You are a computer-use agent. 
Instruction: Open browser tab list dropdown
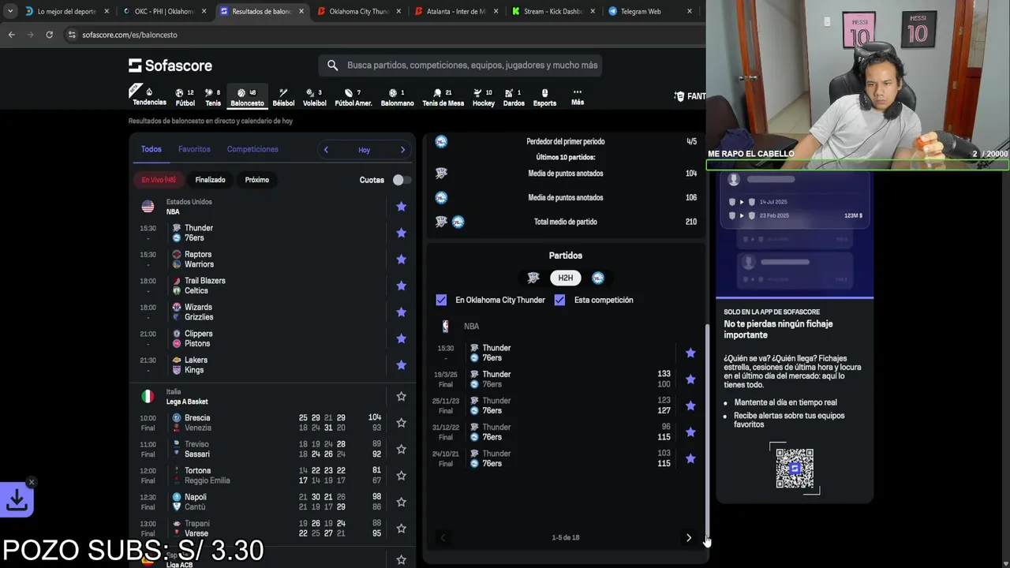tap(9, 12)
